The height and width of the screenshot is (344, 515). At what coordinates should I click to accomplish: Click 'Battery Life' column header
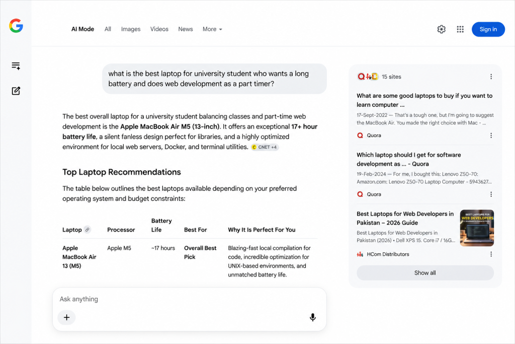point(161,225)
